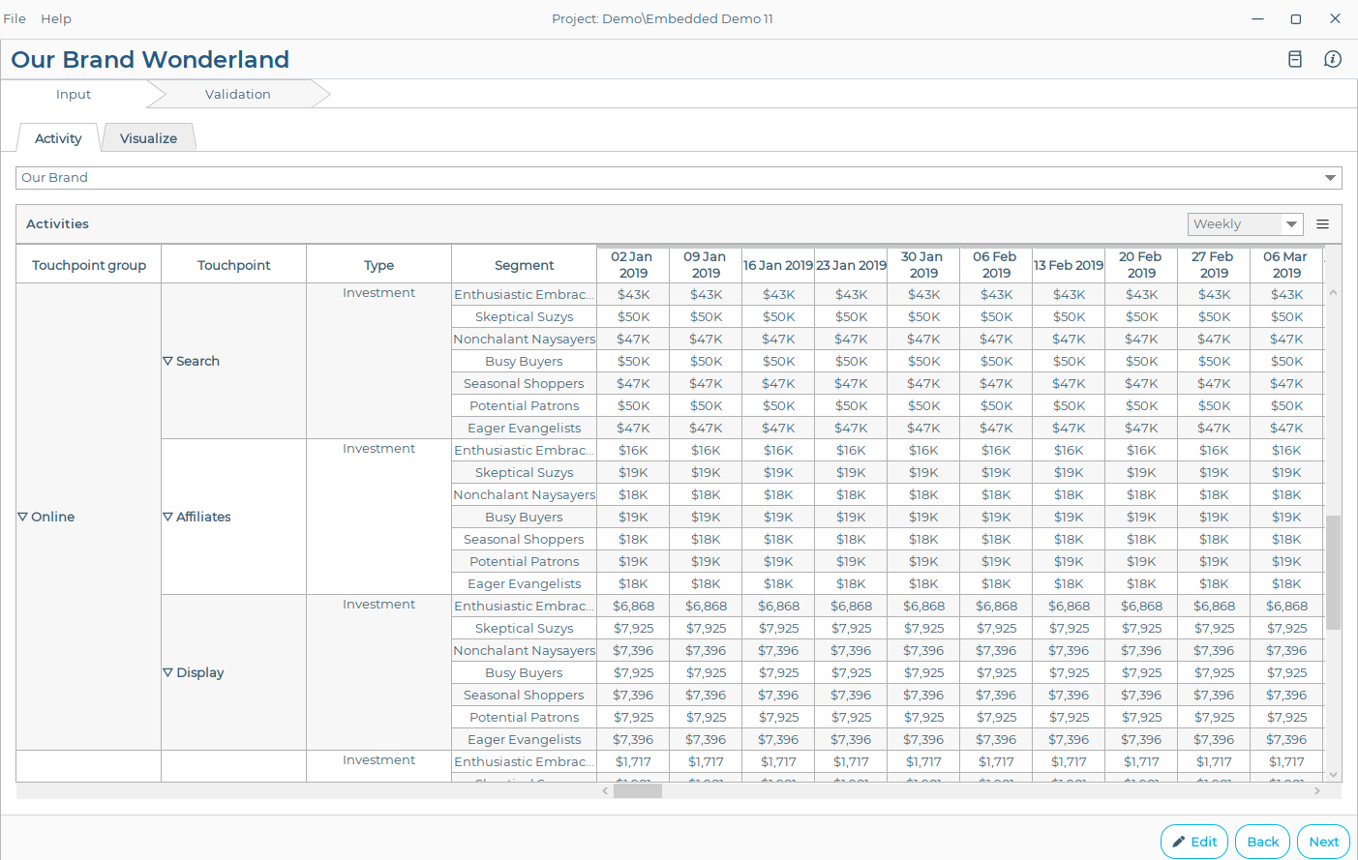Viewport: 1358px width, 860px height.
Task: Open the Weekly period dropdown
Action: point(1245,224)
